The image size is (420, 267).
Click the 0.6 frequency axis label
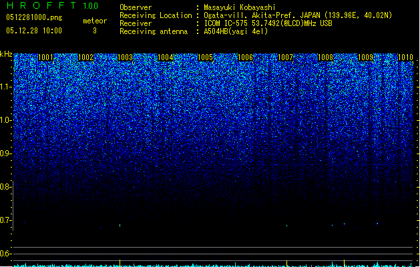[6, 254]
